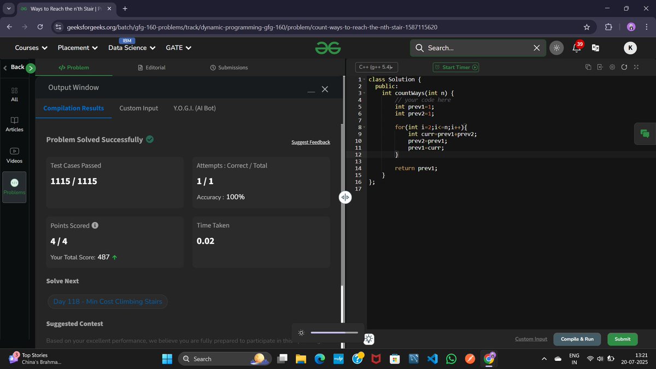The image size is (656, 369).
Task: Open the language translate icon
Action: coord(596,48)
